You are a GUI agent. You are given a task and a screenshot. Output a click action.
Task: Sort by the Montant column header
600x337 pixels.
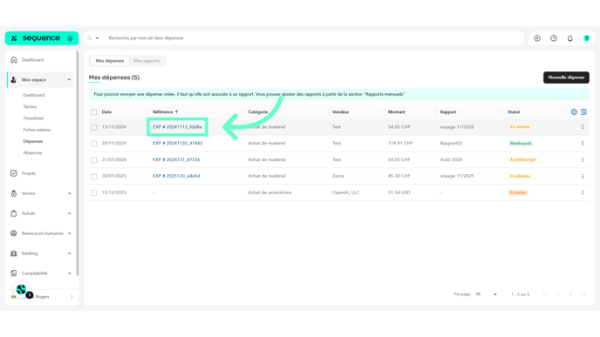[397, 112]
